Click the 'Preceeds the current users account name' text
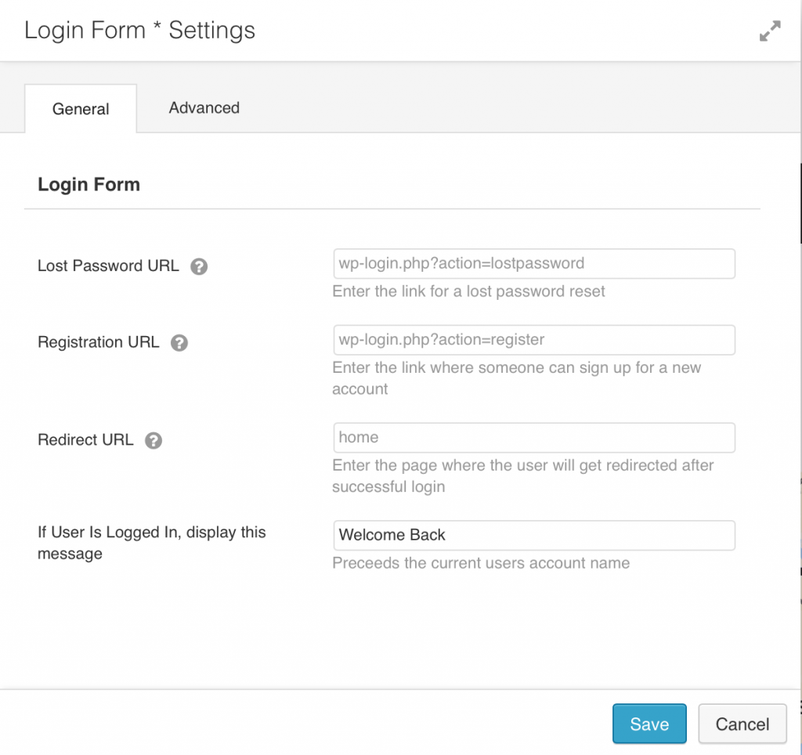The width and height of the screenshot is (802, 755). pyautogui.click(x=482, y=563)
